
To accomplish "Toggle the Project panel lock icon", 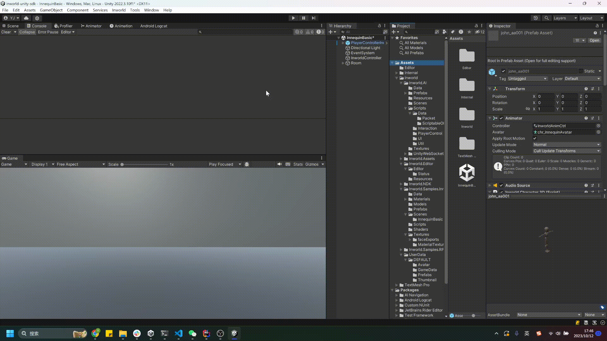I will (x=476, y=26).
